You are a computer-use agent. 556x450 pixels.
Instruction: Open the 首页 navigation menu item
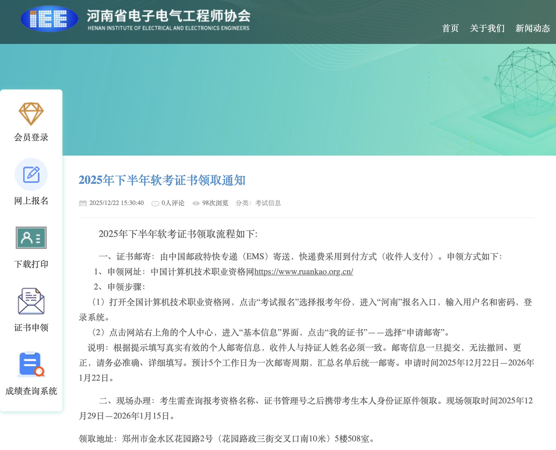coord(450,28)
